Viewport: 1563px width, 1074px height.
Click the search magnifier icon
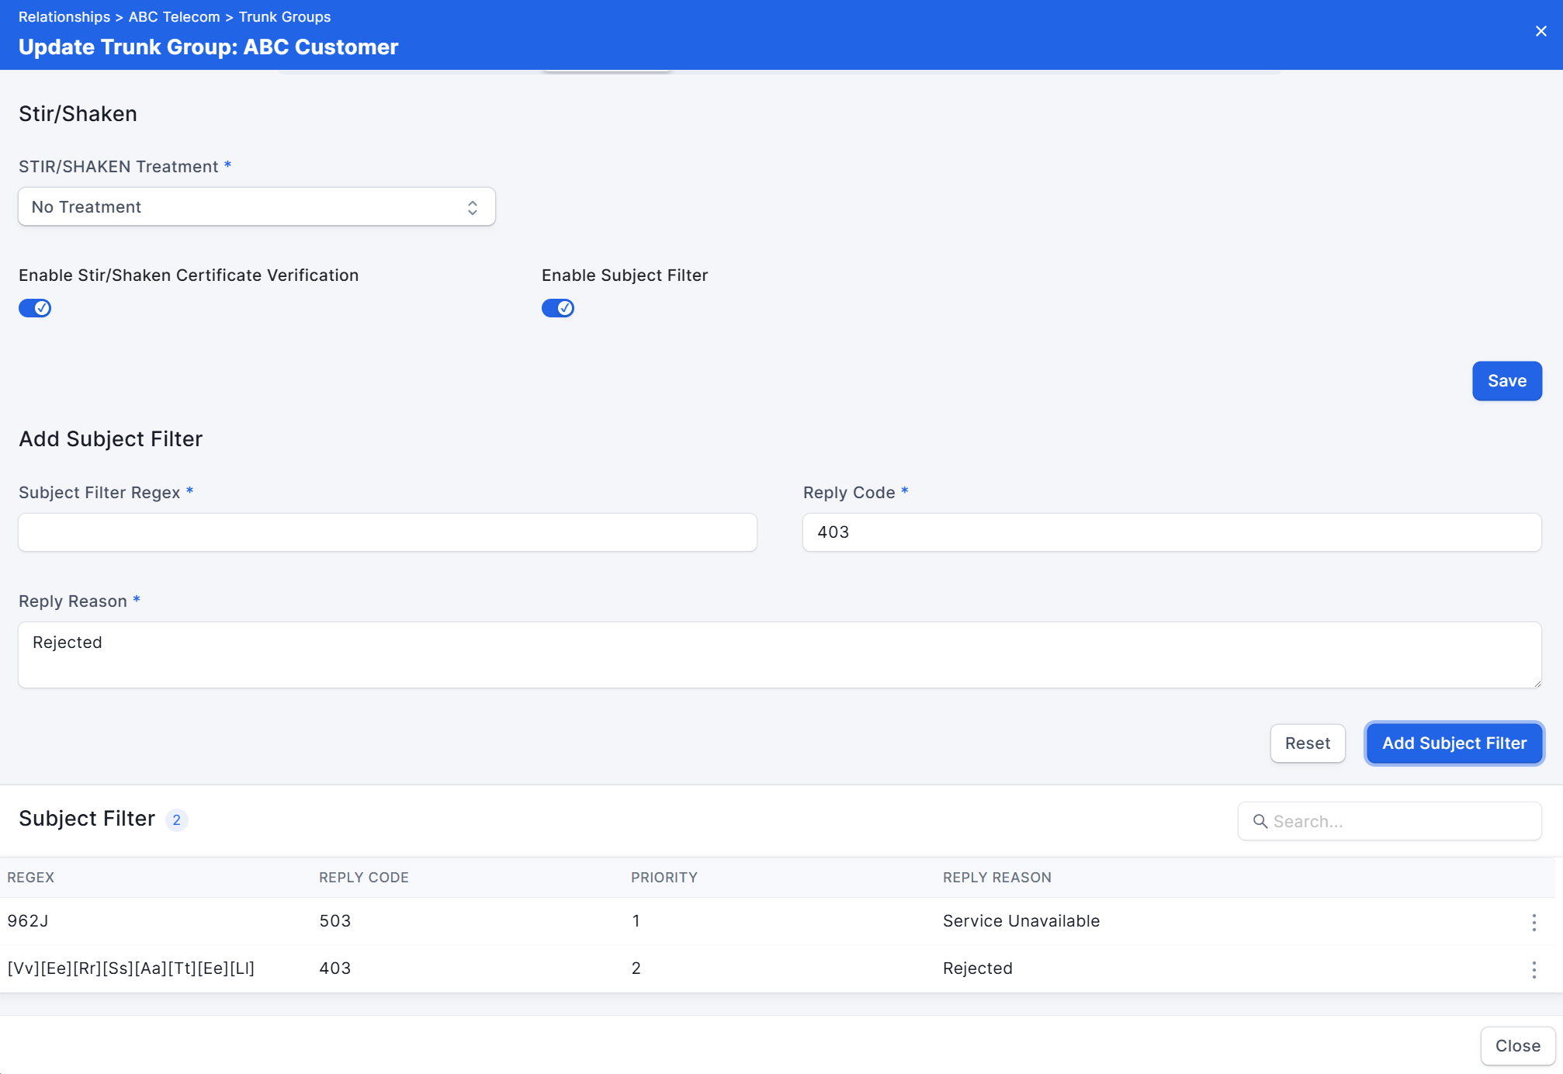point(1260,821)
